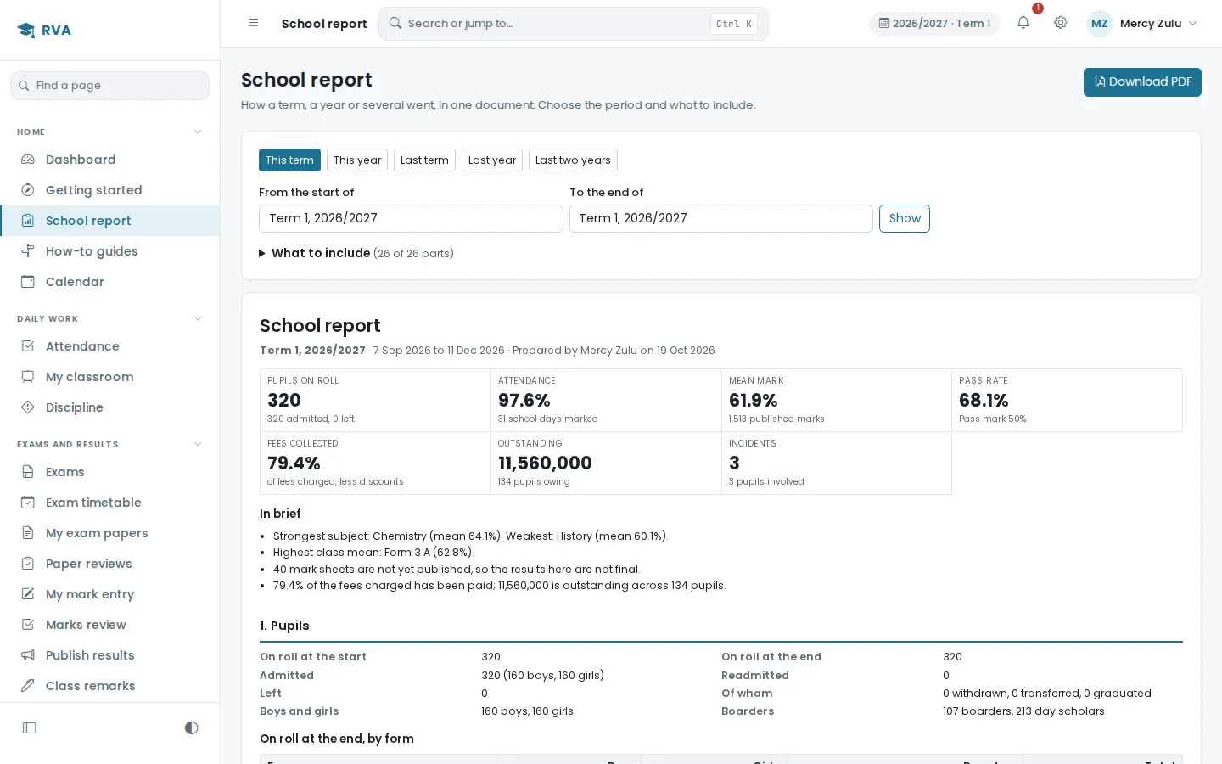Collapse the HOME section chevron
This screenshot has width=1222, height=764.
coord(198,132)
